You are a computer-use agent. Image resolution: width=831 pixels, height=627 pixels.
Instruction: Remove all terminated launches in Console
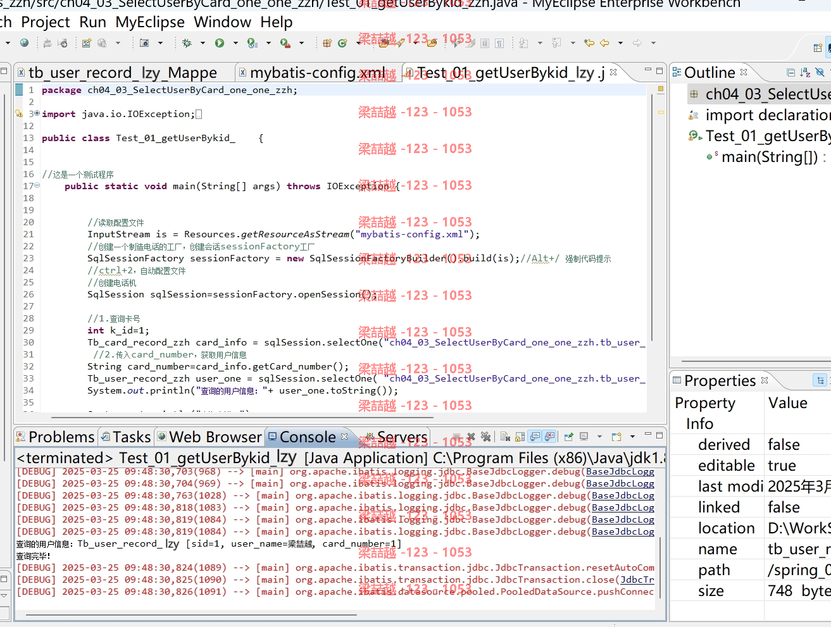(x=485, y=437)
